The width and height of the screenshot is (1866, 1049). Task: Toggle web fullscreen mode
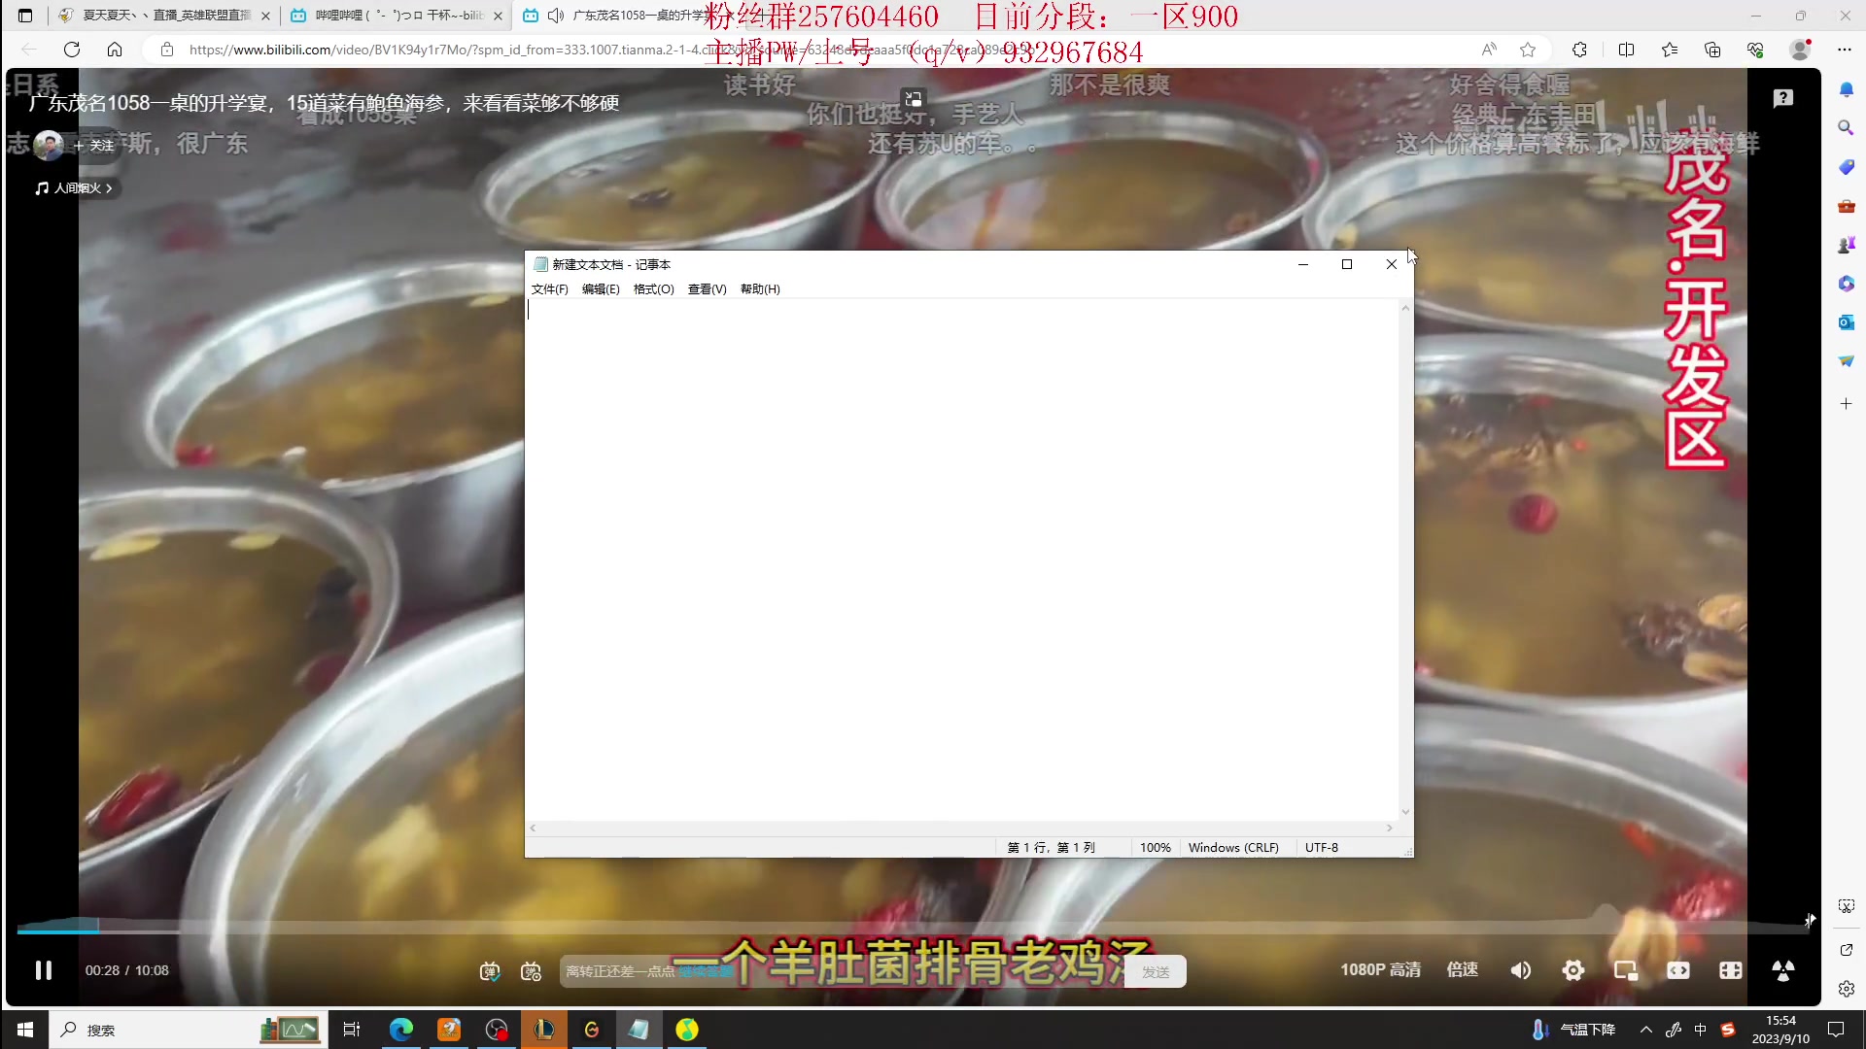(x=1730, y=970)
